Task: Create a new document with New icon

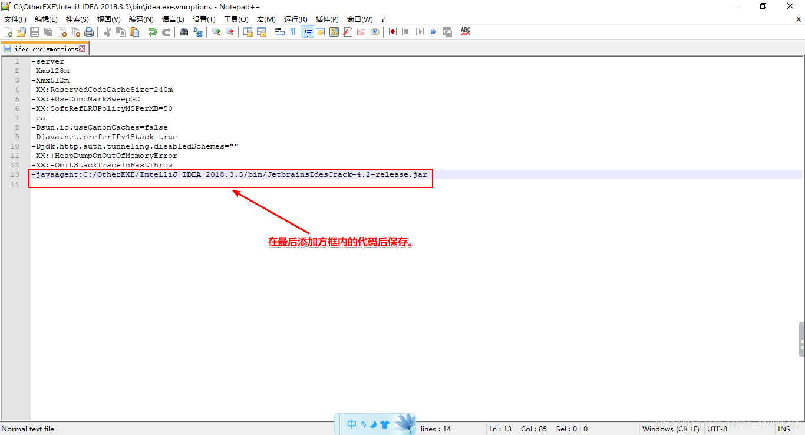Action: 8,32
